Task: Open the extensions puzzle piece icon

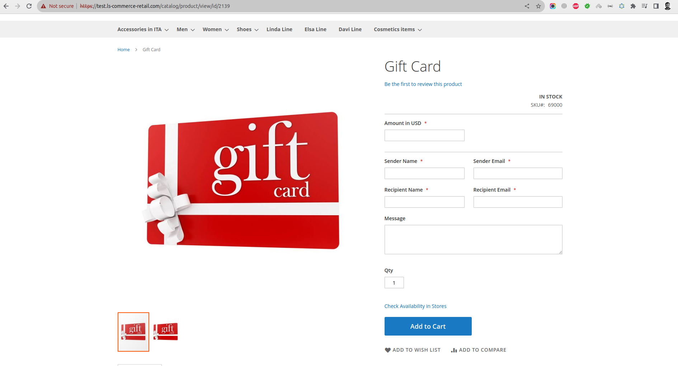Action: click(633, 6)
